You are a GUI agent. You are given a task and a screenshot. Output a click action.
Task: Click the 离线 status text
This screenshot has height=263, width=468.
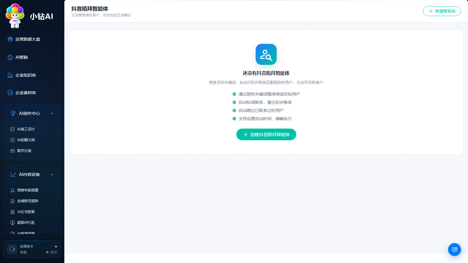[x=54, y=252]
